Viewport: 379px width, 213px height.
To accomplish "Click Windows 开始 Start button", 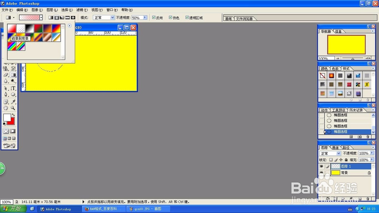I will [x=13, y=209].
